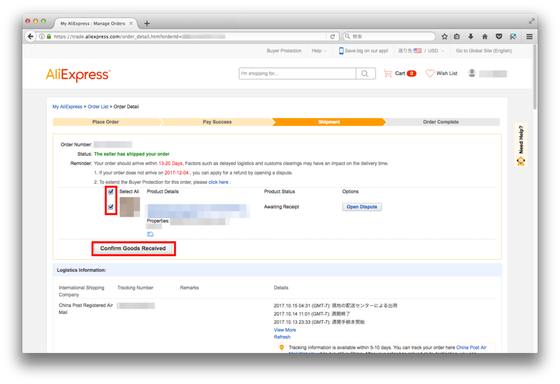This screenshot has width=560, height=384.
Task: Open the My AliExpress breadcrumb link
Action: [67, 107]
